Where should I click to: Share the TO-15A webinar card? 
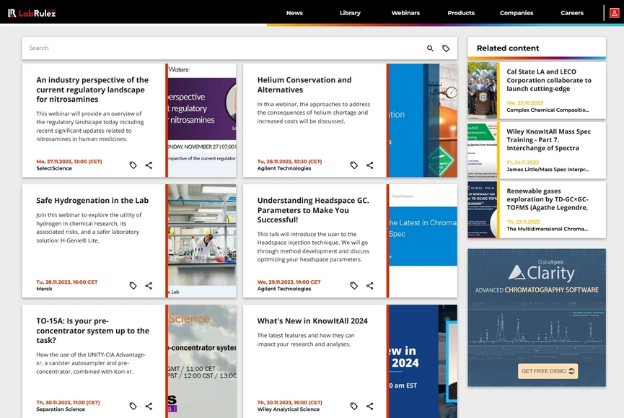point(149,406)
